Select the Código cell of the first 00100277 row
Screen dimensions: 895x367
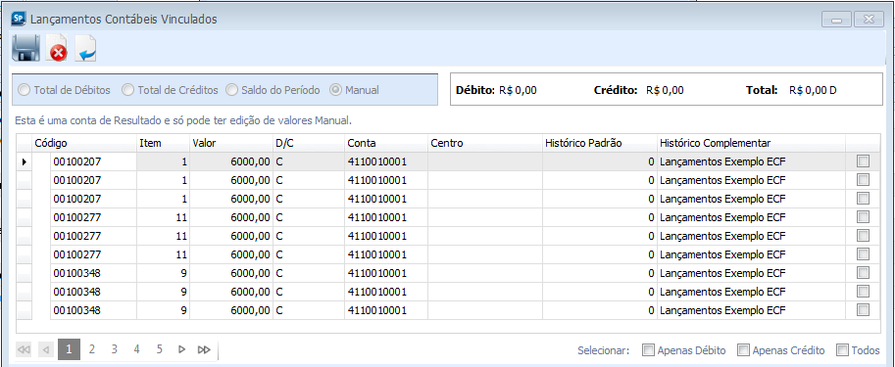pos(93,217)
